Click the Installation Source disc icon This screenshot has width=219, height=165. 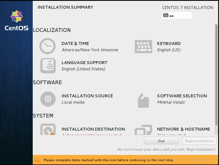click(x=48, y=99)
